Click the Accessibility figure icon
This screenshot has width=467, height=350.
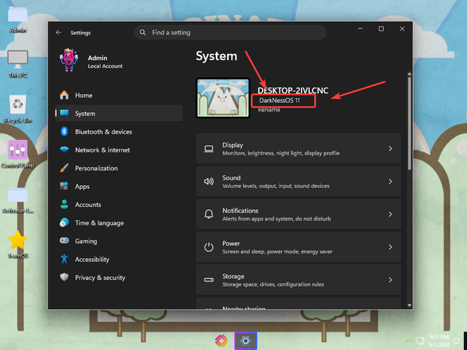pos(64,259)
